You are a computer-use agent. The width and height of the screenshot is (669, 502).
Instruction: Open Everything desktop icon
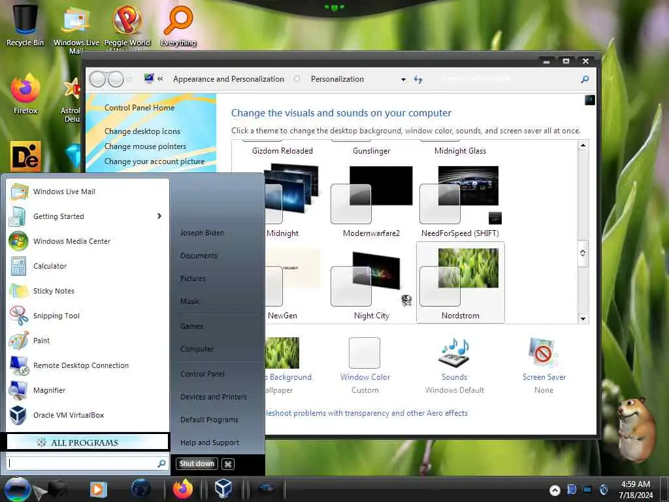coord(178,25)
